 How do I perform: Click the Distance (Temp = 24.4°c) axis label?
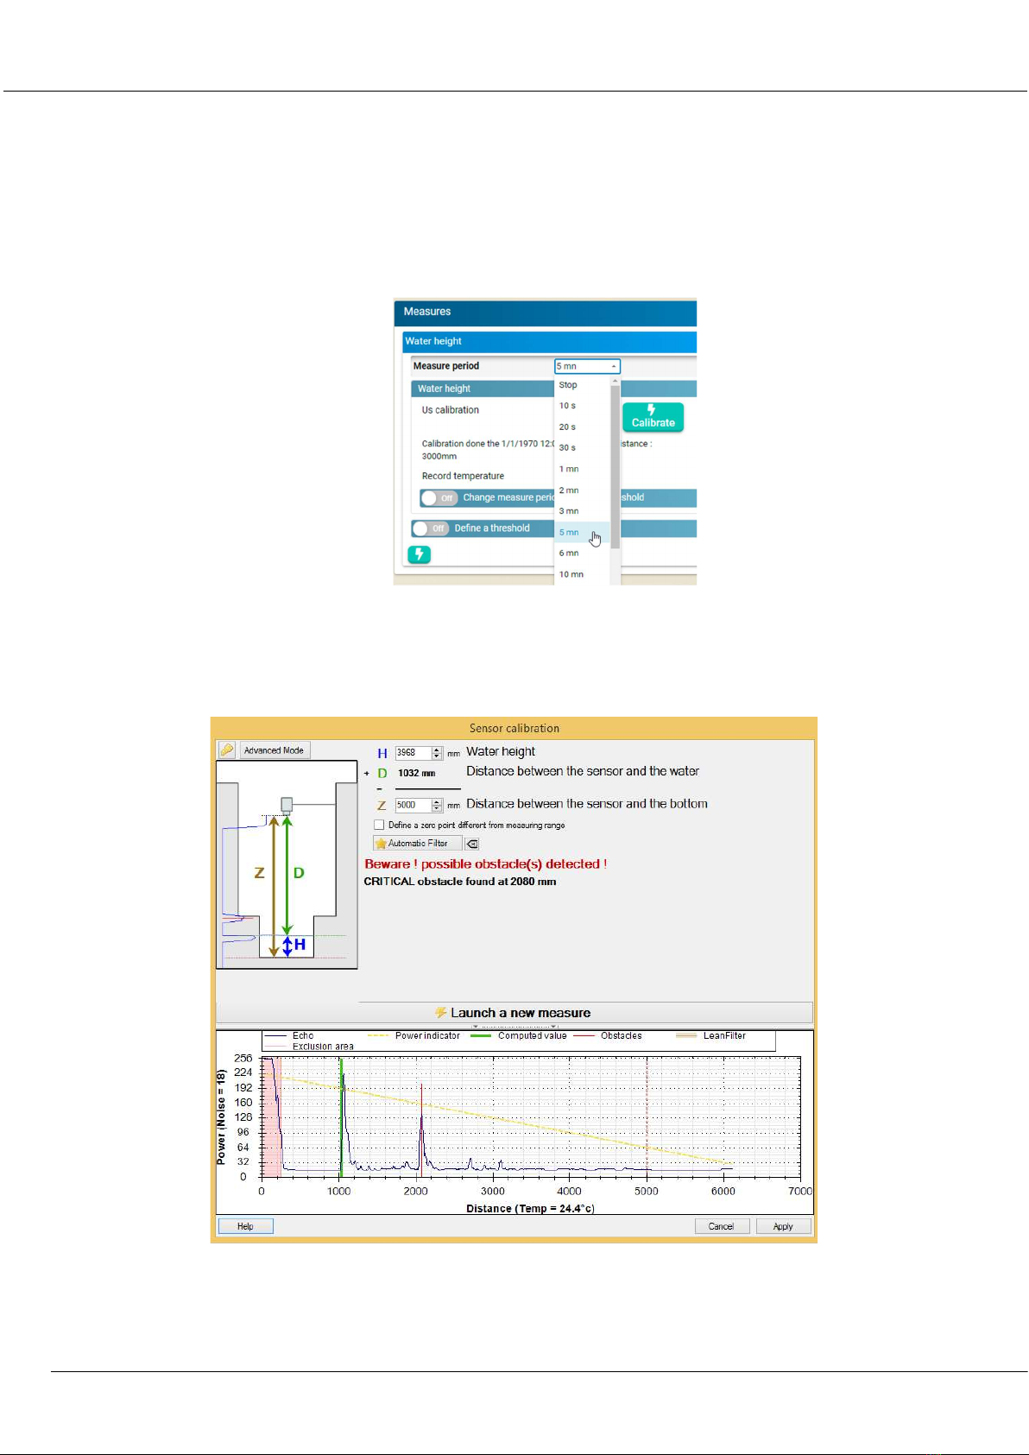[x=530, y=1208]
